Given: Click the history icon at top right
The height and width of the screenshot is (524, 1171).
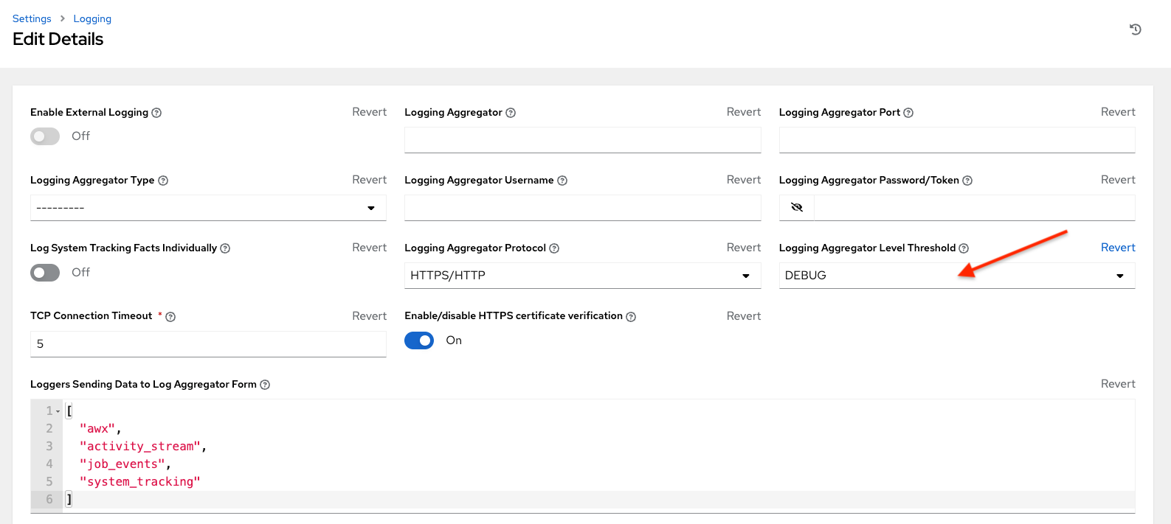Looking at the screenshot, I should [1135, 29].
